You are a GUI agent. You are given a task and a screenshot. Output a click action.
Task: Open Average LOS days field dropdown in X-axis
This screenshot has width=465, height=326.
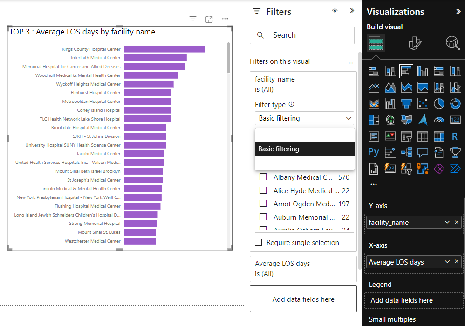(447, 262)
